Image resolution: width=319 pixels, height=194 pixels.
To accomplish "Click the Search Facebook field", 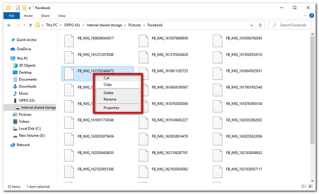I will (290, 25).
